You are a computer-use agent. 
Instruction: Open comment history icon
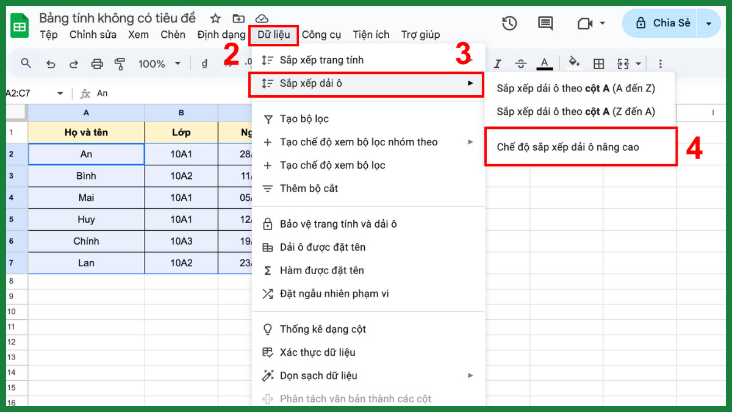(x=545, y=23)
